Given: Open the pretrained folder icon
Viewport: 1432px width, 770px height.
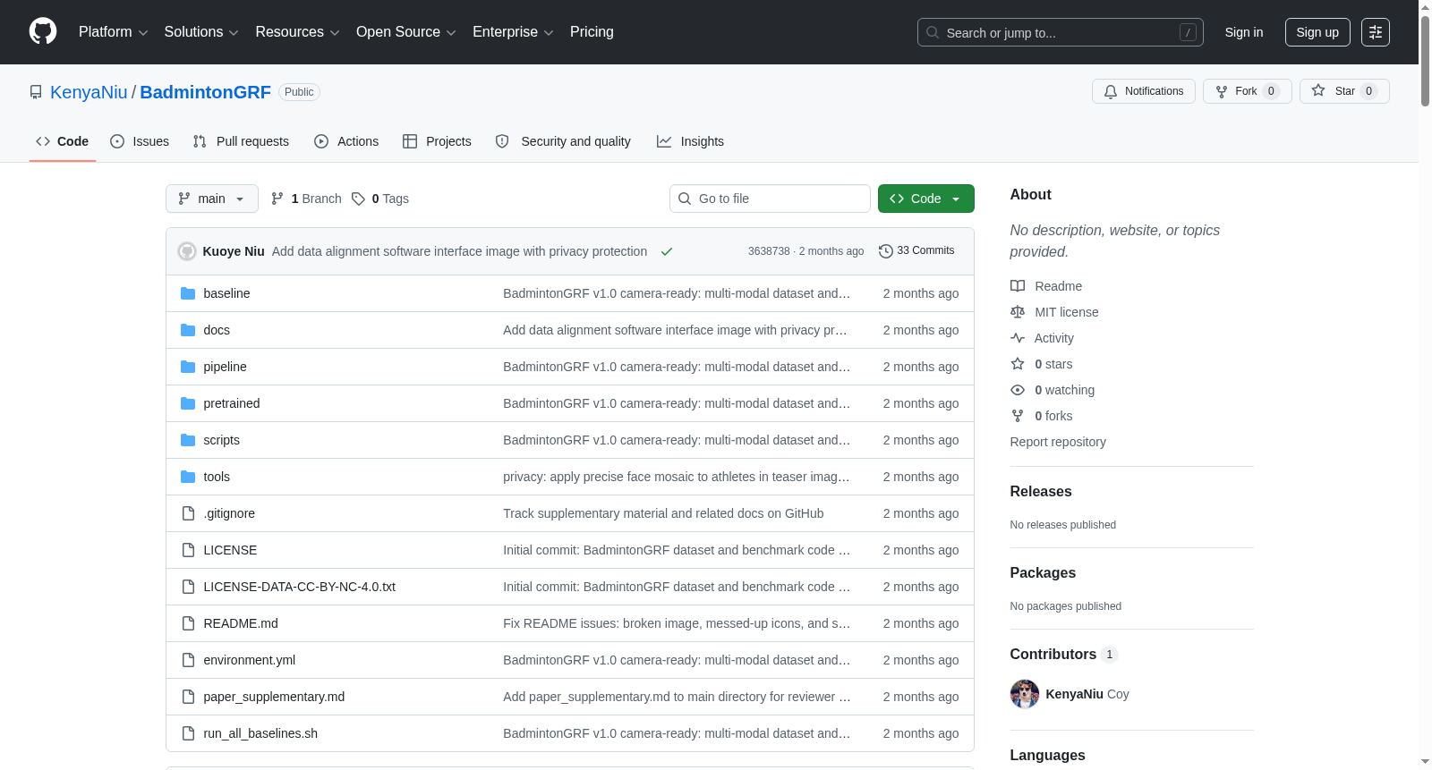Looking at the screenshot, I should (188, 403).
